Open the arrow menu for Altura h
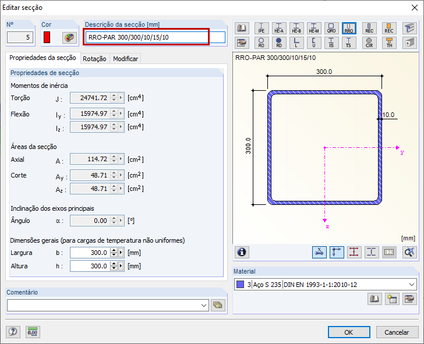This screenshot has width=424, height=344. click(121, 266)
